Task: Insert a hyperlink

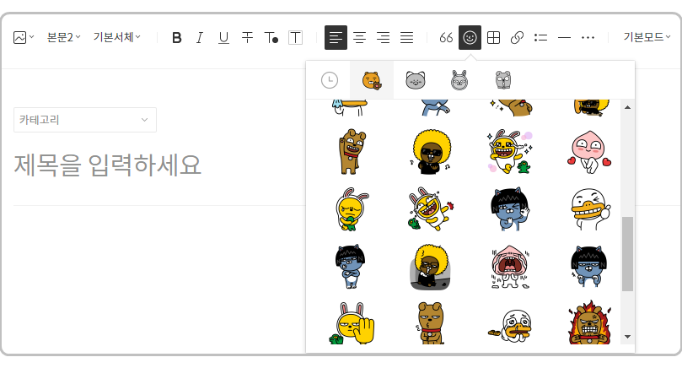Action: tap(517, 38)
